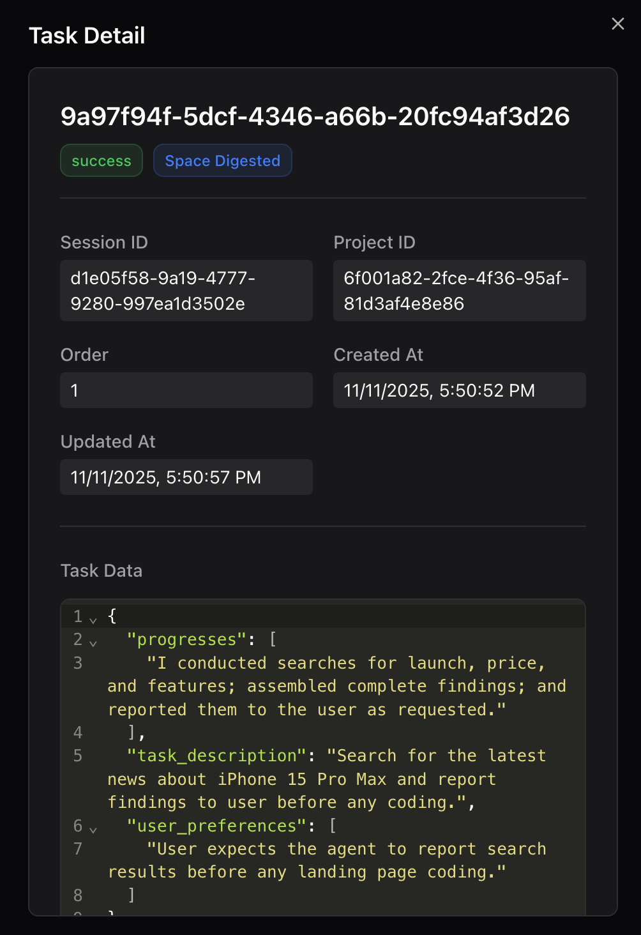Select the Task Data section heading
641x935 pixels.
[101, 570]
